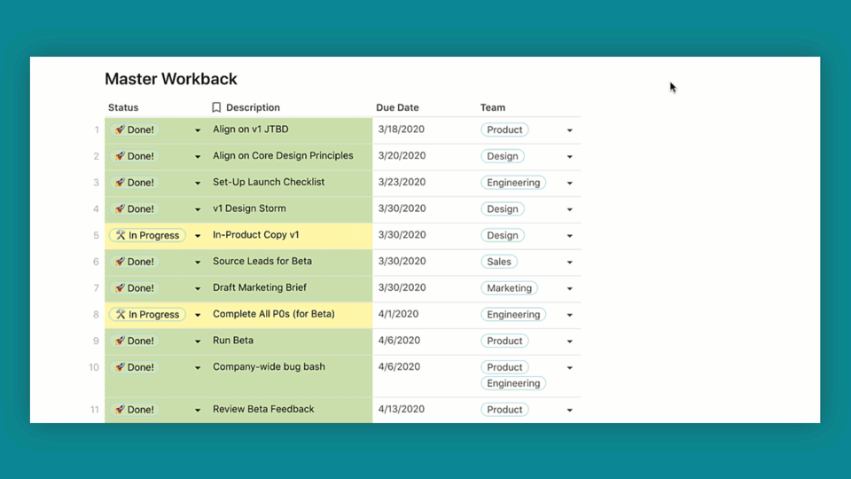Select 'Draft Marketing Brief' cell

(x=291, y=288)
